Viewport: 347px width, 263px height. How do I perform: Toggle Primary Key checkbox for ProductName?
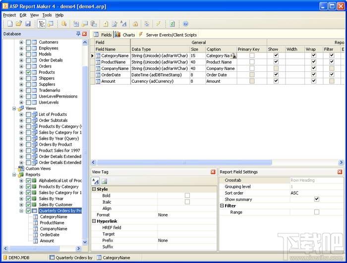252,62
